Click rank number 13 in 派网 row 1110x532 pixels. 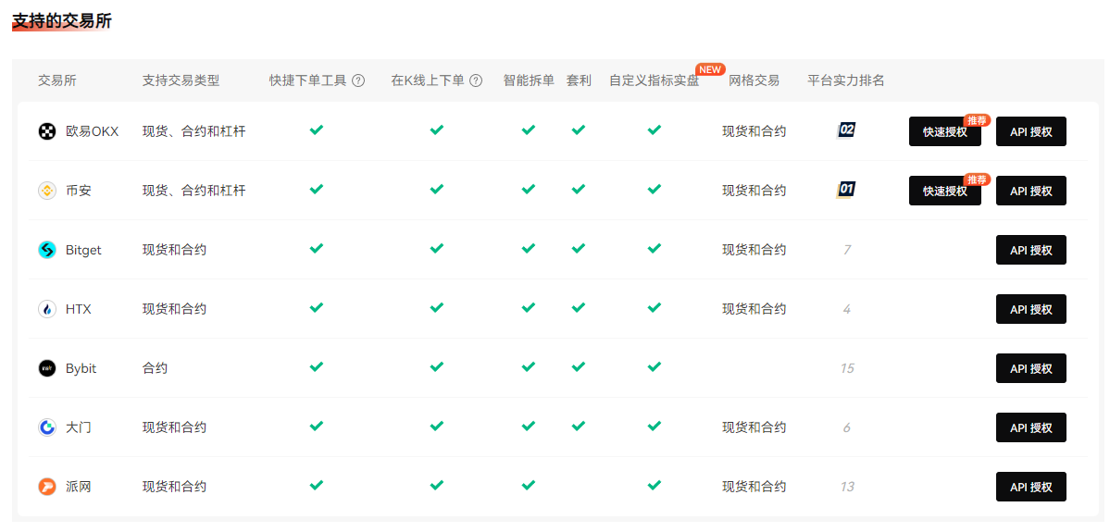point(847,487)
